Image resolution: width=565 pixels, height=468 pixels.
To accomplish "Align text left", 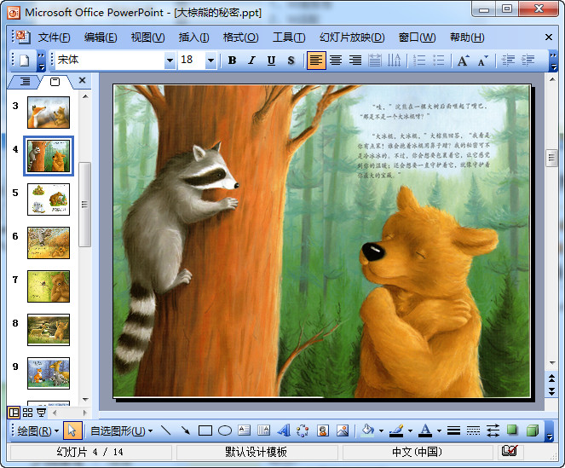I will [x=316, y=61].
